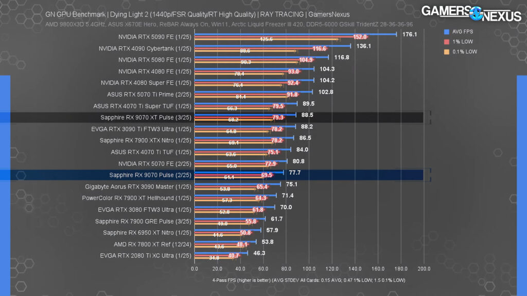
Task: Select the 'Sapphire RX 6950 XT Nitro' label
Action: click(138, 233)
